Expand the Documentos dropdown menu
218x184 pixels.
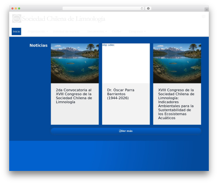click(x=97, y=31)
